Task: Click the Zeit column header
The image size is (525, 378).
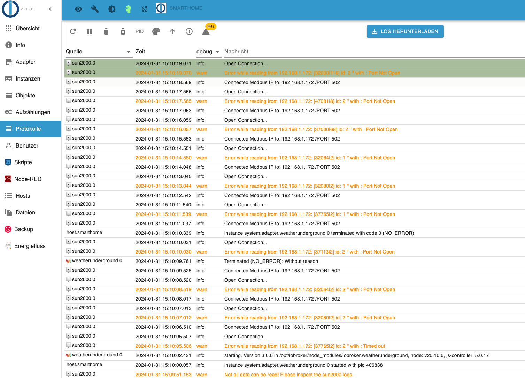Action: point(140,52)
